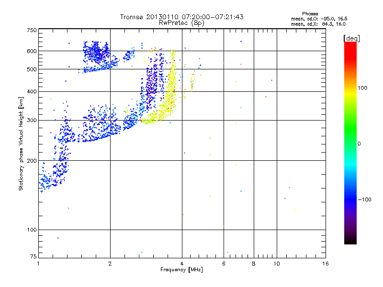Click the y-axis label '200'
The width and height of the screenshot is (383, 287).
32,161
